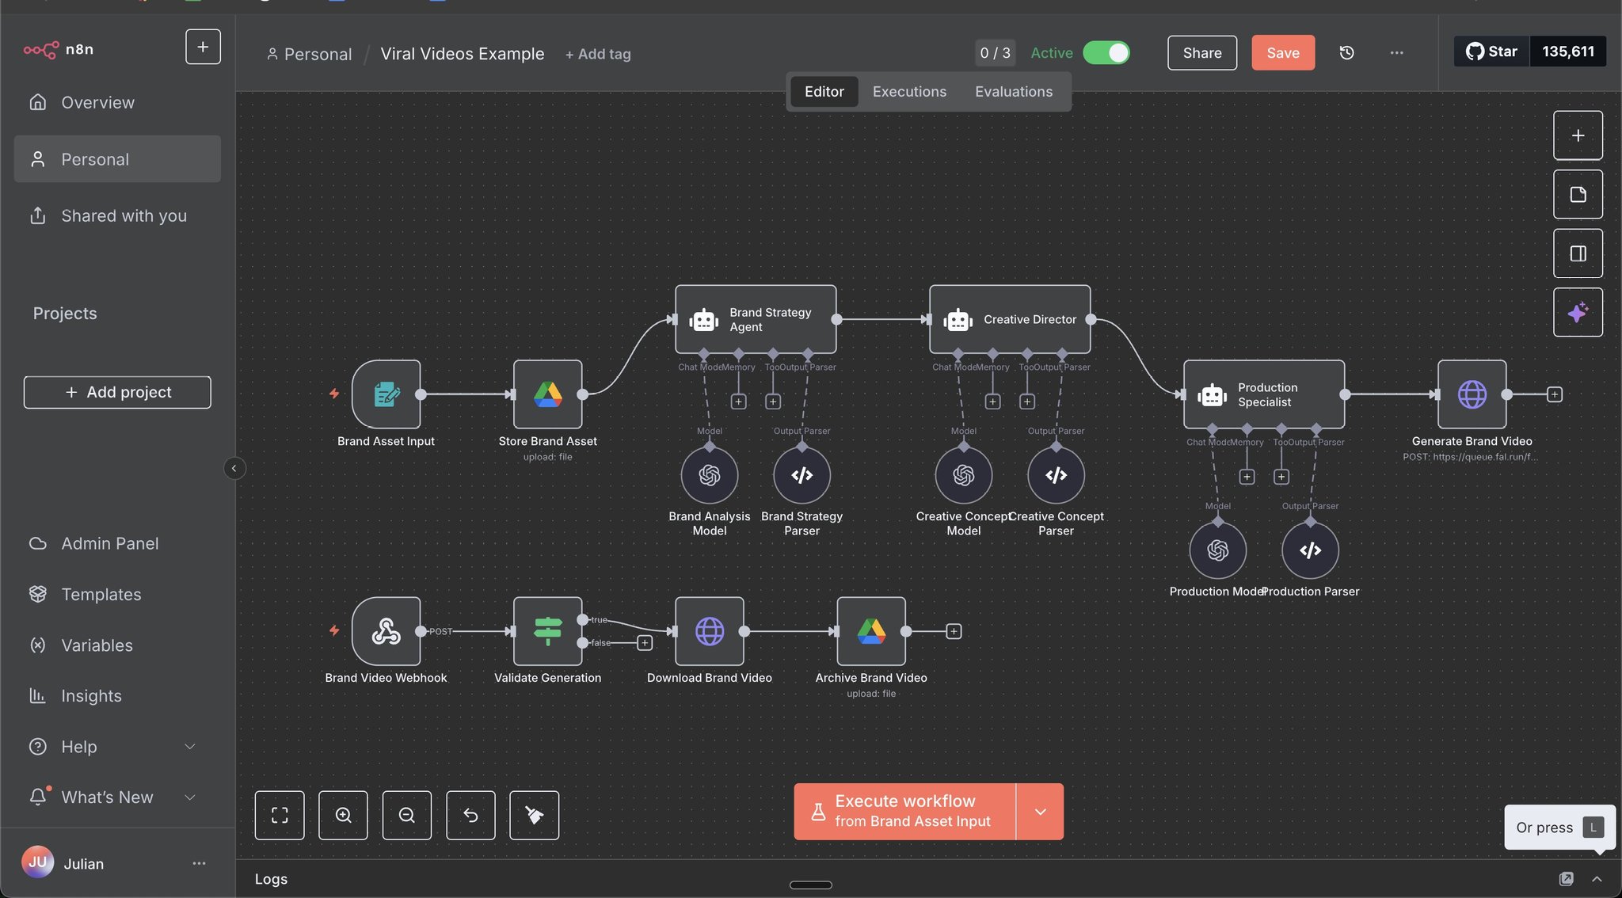This screenshot has height=898, width=1622.
Task: Open the Production Model node
Action: point(1218,550)
